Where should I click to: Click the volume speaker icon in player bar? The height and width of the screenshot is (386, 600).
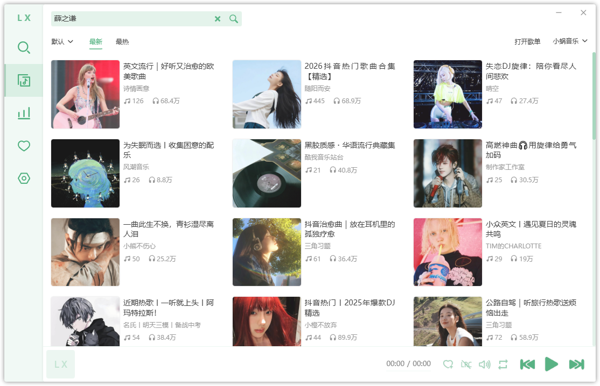coord(484,364)
